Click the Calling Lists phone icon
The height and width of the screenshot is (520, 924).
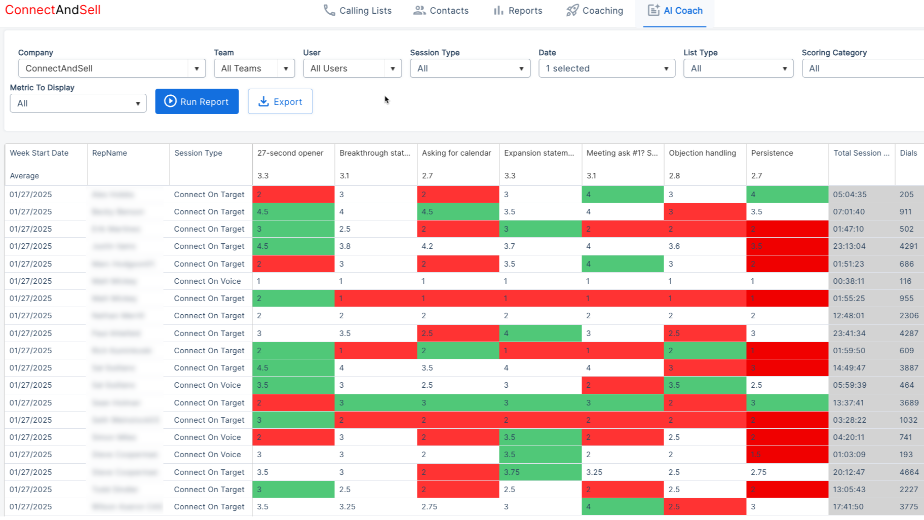coord(329,10)
